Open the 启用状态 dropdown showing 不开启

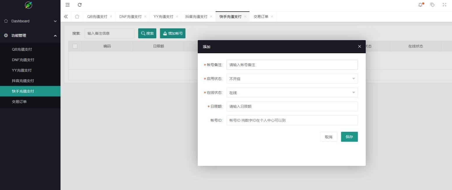coord(292,79)
